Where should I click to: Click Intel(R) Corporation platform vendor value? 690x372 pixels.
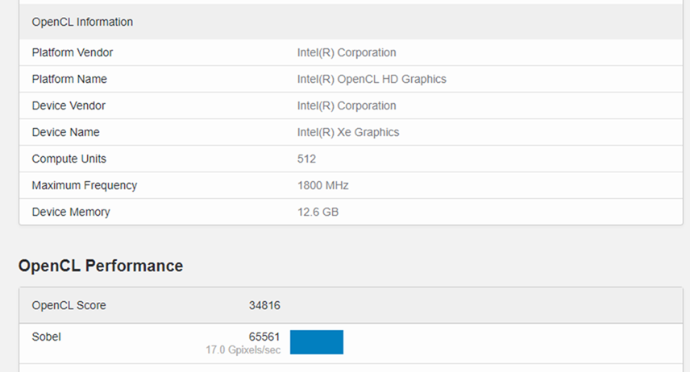pos(347,52)
